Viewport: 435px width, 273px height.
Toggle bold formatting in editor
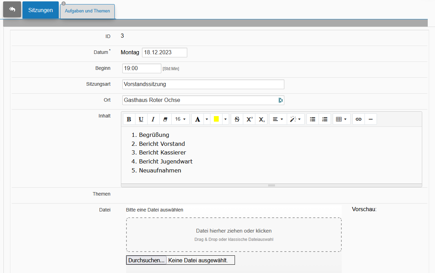pos(129,119)
